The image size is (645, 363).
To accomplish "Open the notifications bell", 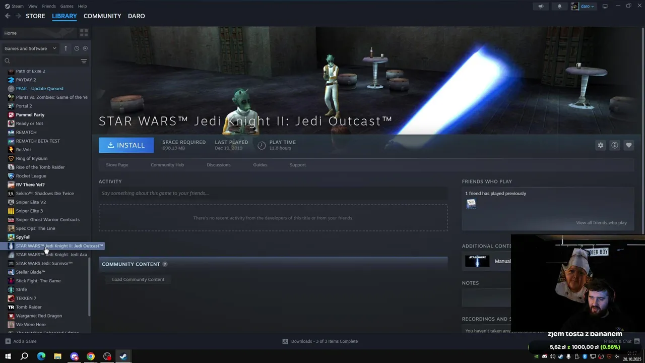I will pos(559,7).
